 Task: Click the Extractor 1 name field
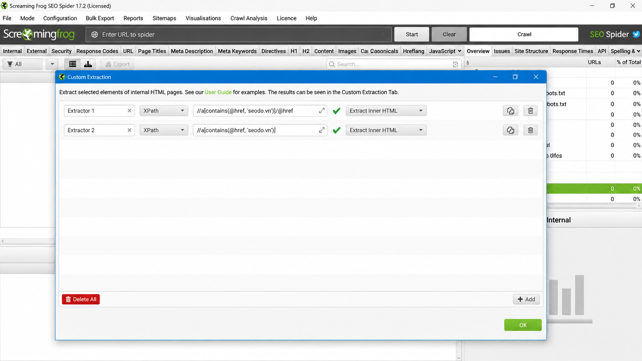[99, 111]
